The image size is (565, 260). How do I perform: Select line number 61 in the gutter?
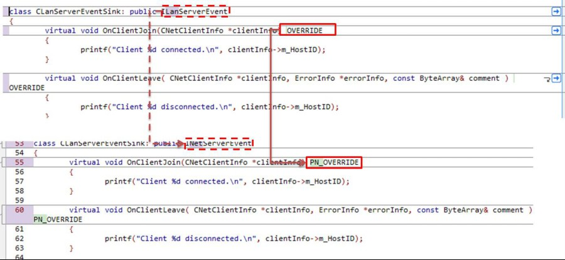tap(19, 229)
